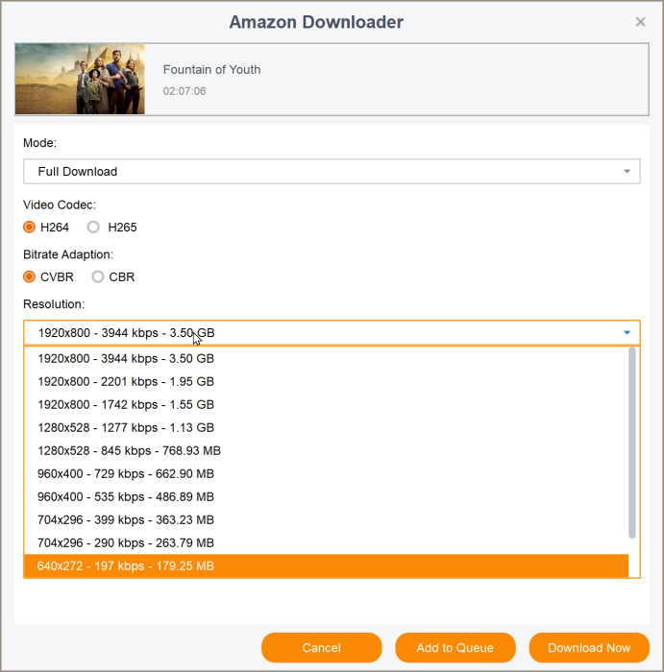The width and height of the screenshot is (664, 672).
Task: Choose 1280x528 1277 kbps 1.13 GB option
Action: (x=126, y=428)
